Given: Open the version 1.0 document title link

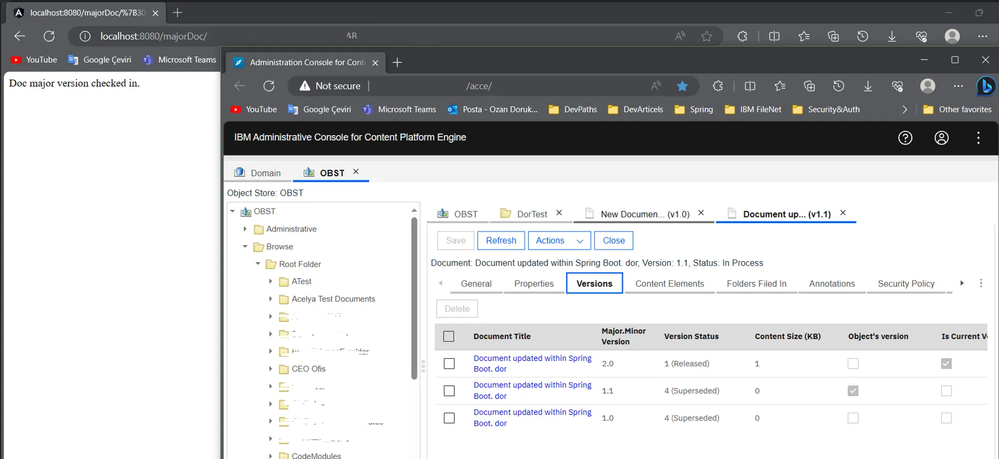Looking at the screenshot, I should click(x=532, y=418).
